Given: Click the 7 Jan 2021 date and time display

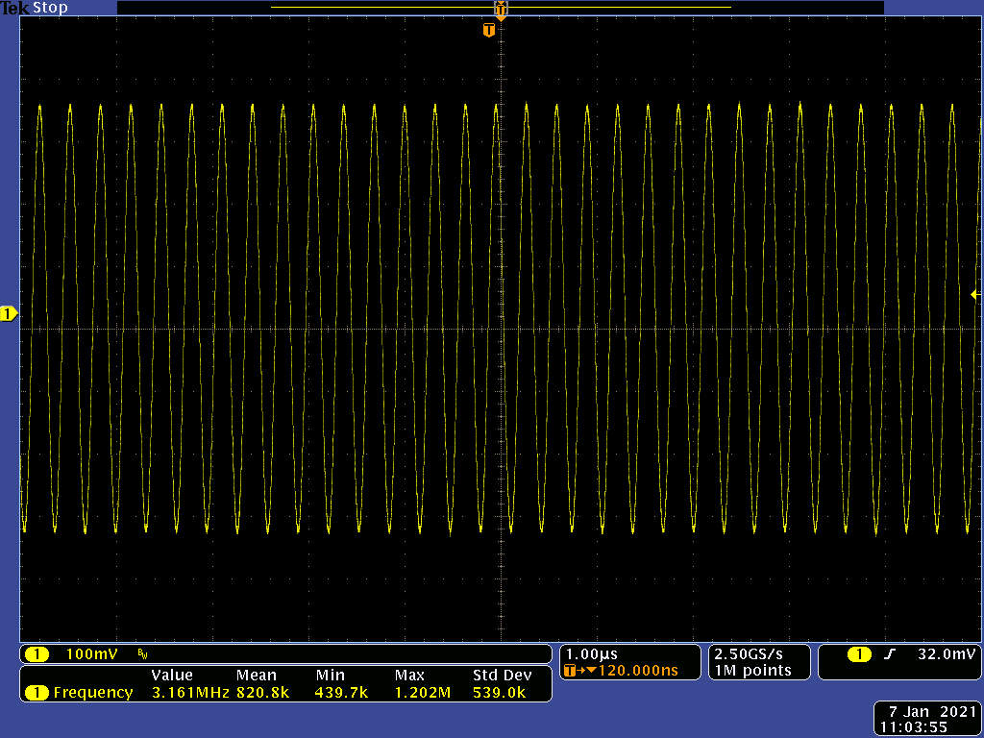Looking at the screenshot, I should pos(926,719).
